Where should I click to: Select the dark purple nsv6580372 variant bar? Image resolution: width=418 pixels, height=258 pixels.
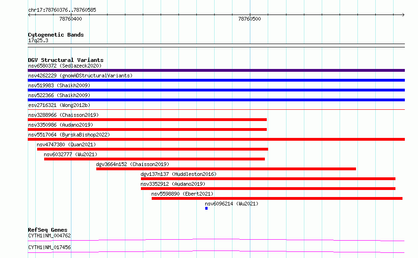216,70
